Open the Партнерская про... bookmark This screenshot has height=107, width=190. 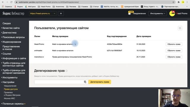(170, 7)
